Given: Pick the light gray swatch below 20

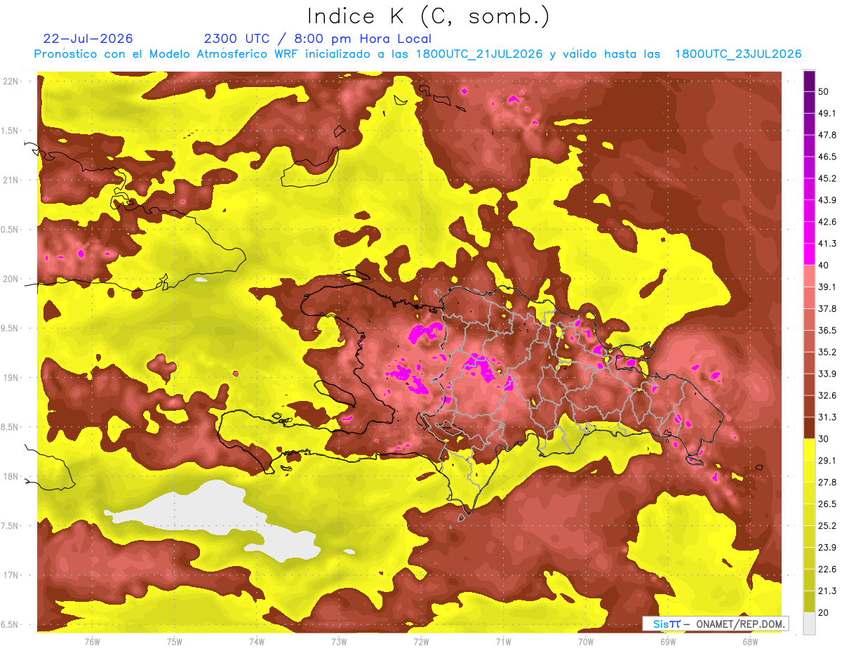Looking at the screenshot, I should pos(809,624).
